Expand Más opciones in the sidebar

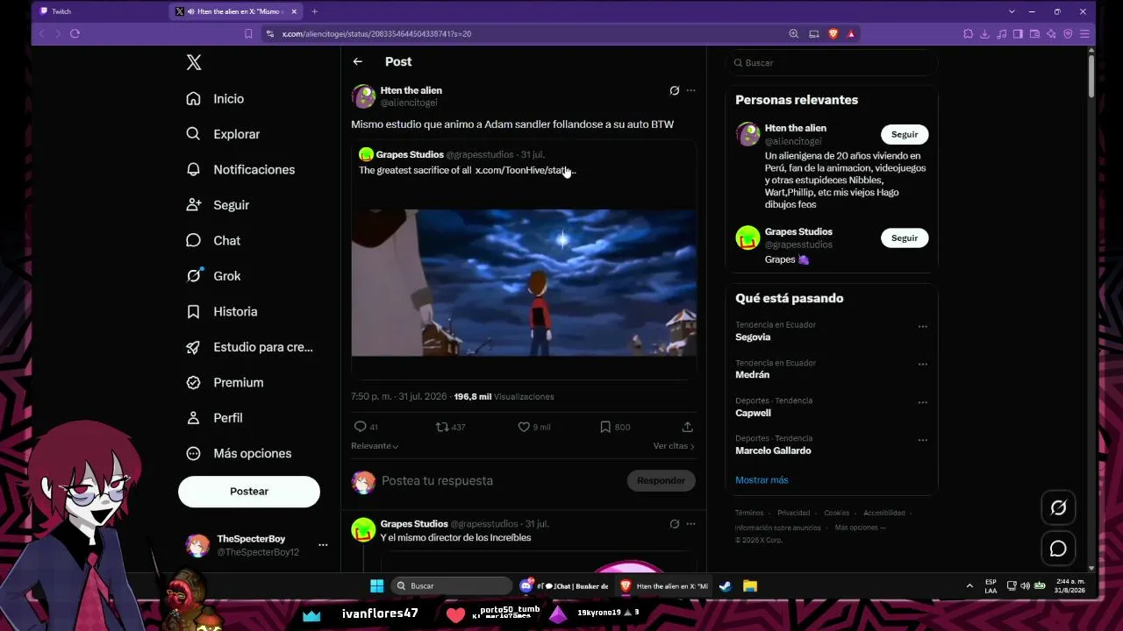(239, 453)
